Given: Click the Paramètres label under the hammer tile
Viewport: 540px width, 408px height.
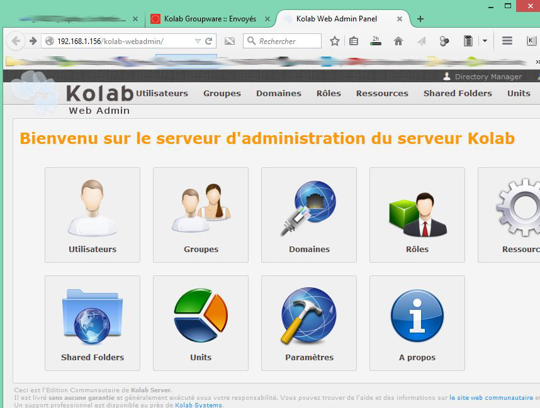Looking at the screenshot, I should (x=309, y=357).
